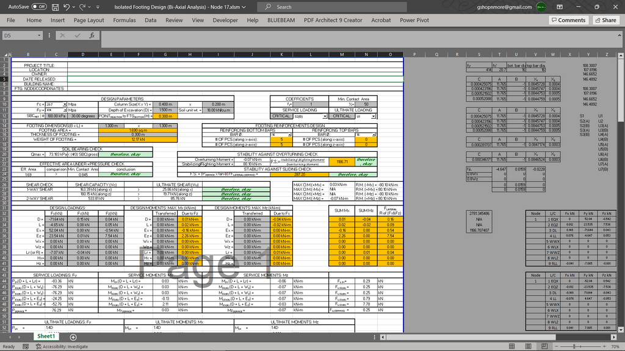The image size is (625, 351).
Task: Expand the formula bar chevron
Action: (620, 35)
